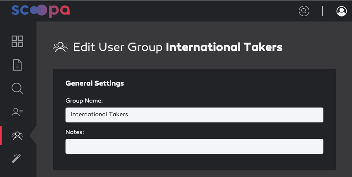Click the 'Notes:' label

pos(75,132)
